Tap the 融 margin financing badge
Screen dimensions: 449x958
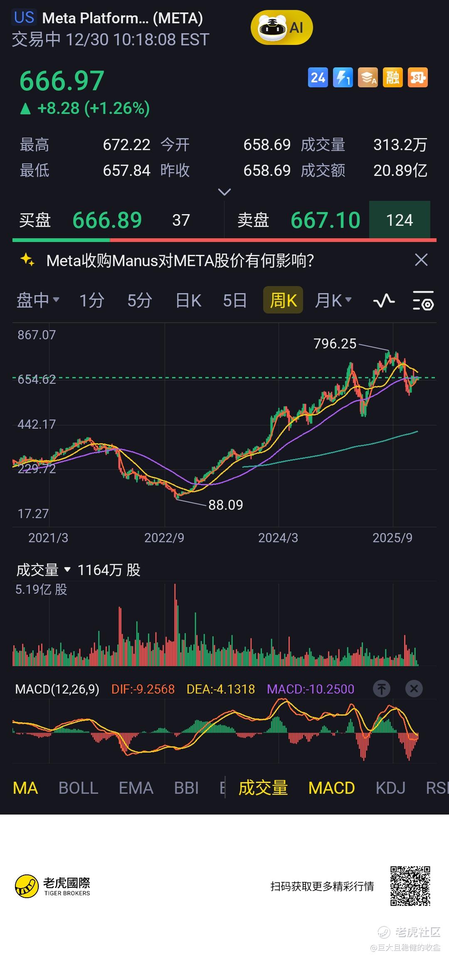pos(393,77)
